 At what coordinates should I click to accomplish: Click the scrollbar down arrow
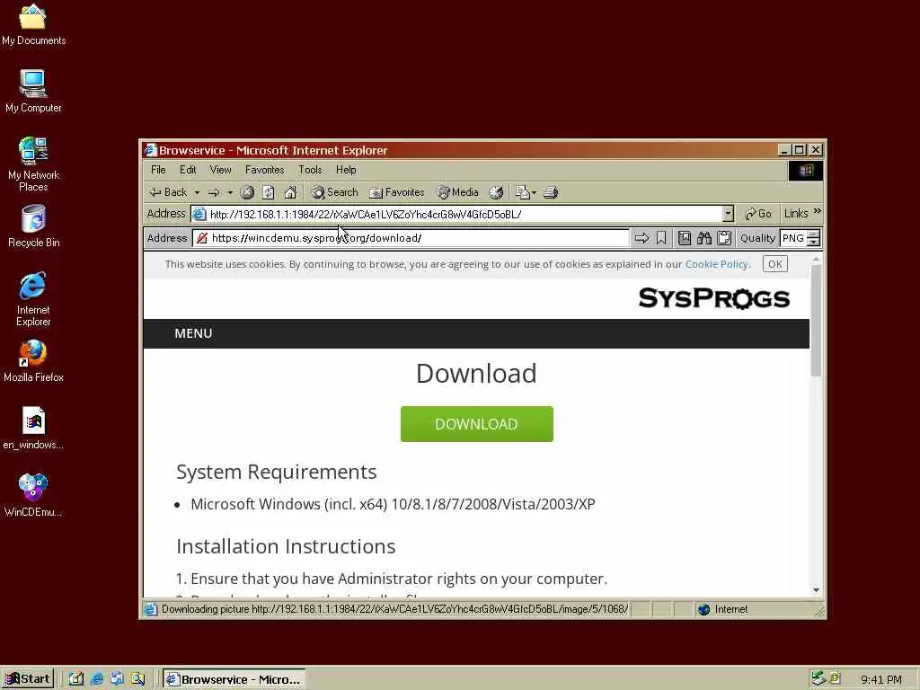(x=816, y=590)
